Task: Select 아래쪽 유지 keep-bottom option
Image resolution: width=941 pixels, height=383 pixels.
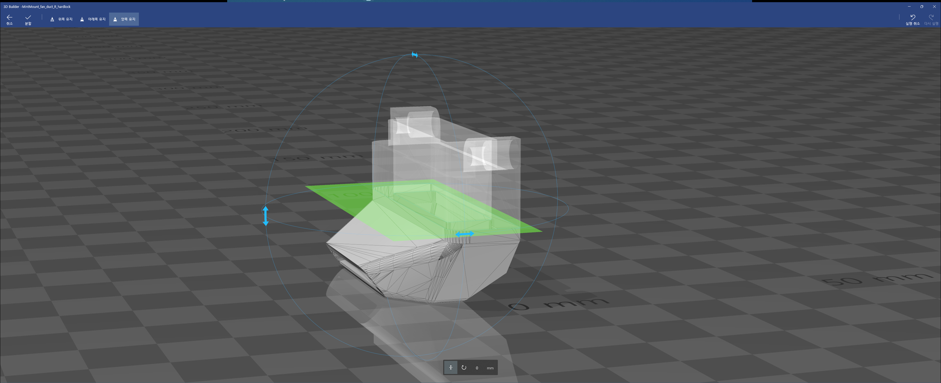Action: [x=93, y=19]
